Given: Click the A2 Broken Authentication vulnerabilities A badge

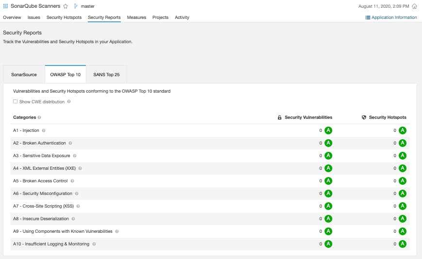Looking at the screenshot, I should 328,143.
